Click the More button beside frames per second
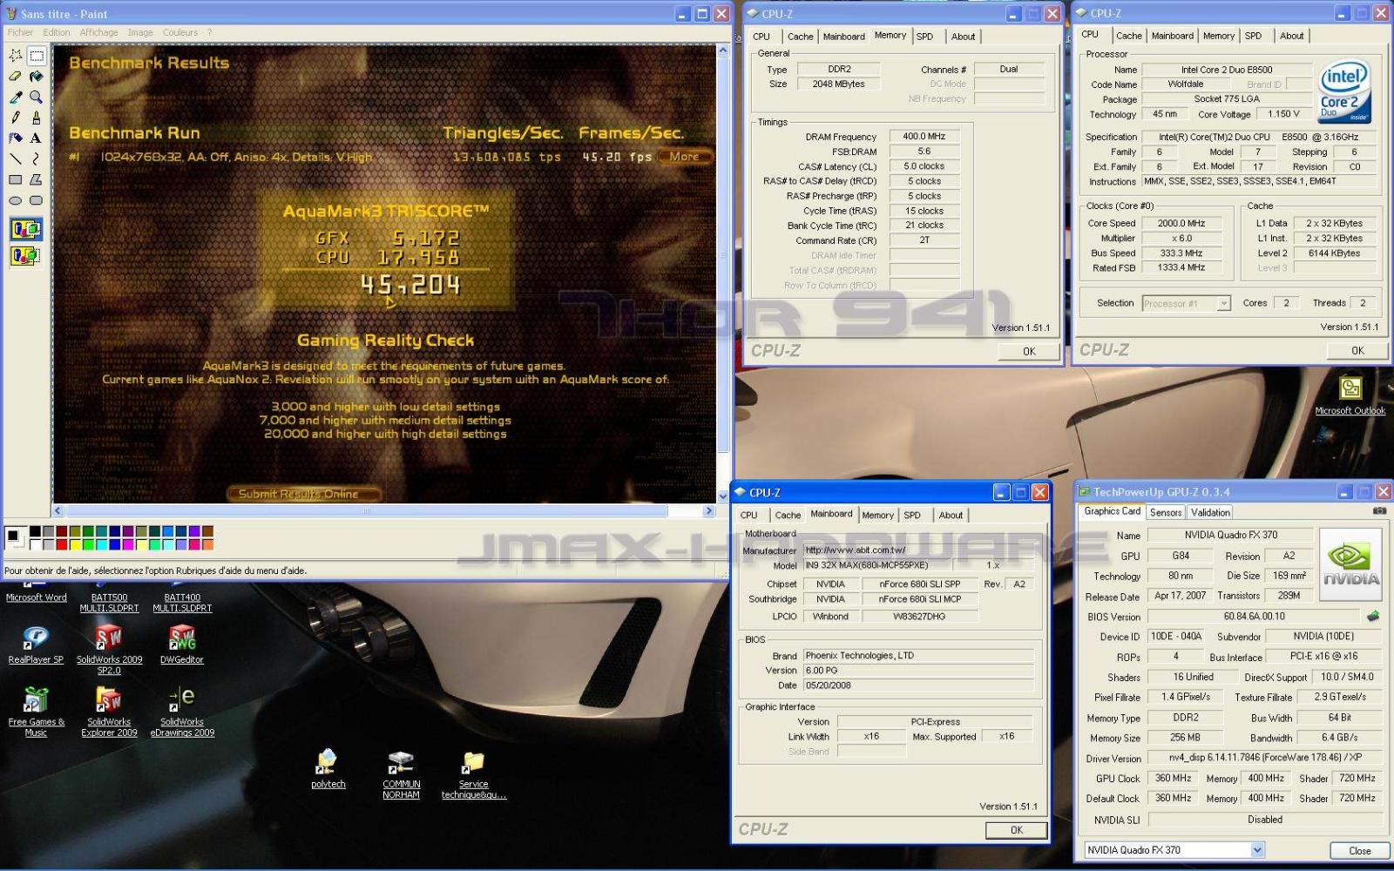The width and height of the screenshot is (1394, 871). [685, 157]
